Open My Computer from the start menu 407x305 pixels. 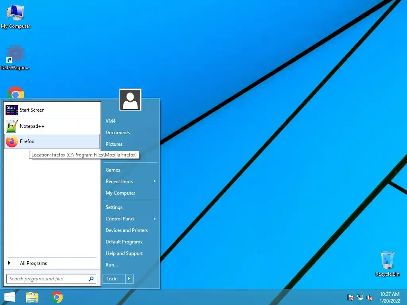120,193
